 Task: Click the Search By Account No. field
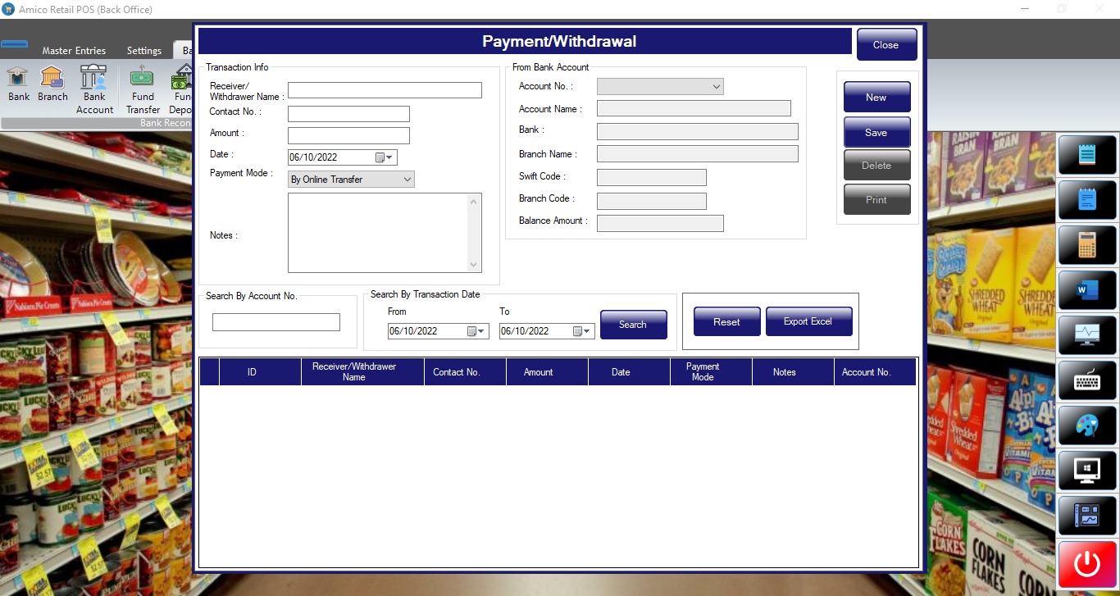[x=275, y=322]
